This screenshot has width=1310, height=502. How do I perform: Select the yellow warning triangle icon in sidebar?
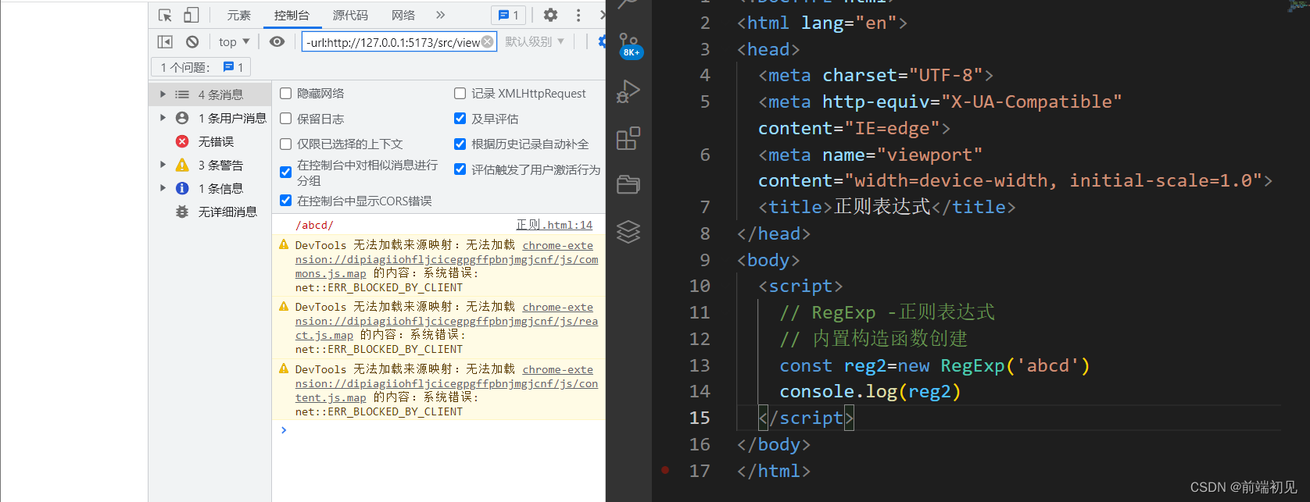click(182, 165)
